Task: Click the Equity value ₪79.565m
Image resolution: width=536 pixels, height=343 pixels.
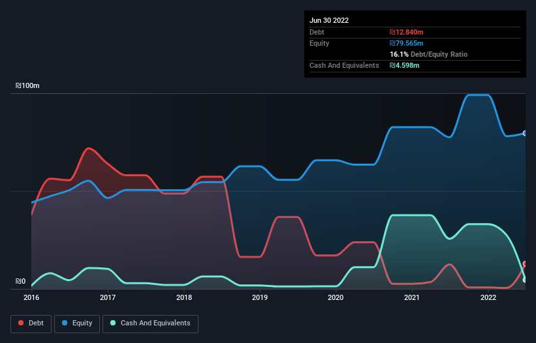Action: coord(407,43)
